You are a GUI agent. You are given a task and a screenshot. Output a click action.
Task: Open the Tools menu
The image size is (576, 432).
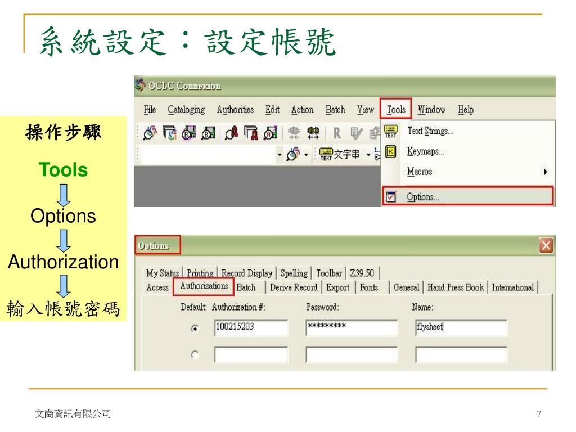pos(395,109)
